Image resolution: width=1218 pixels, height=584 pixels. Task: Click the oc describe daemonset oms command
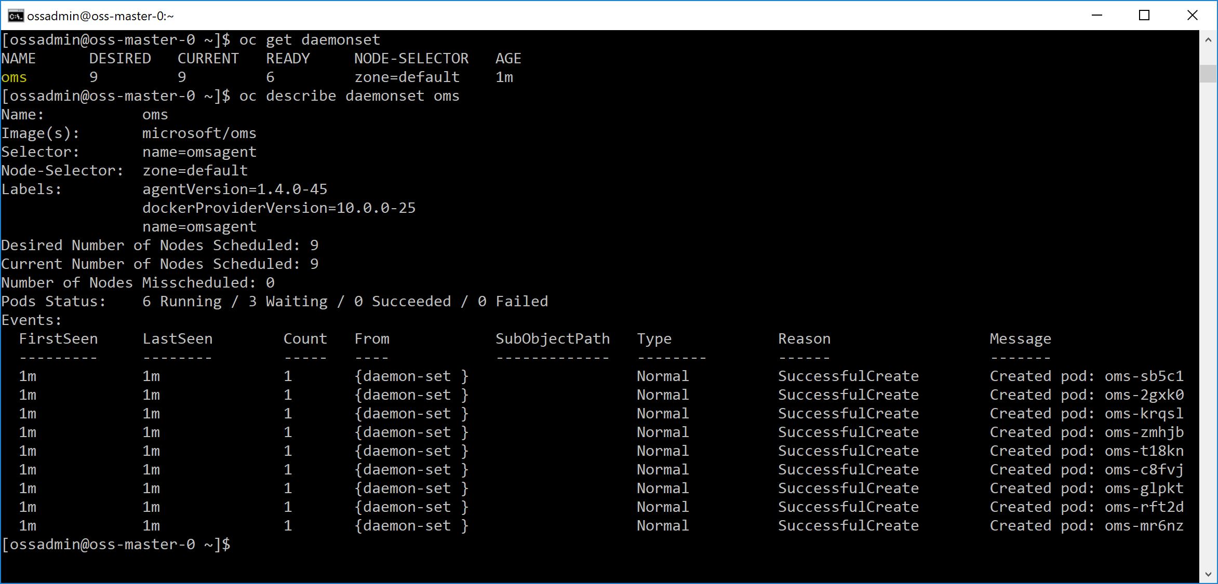(x=349, y=96)
